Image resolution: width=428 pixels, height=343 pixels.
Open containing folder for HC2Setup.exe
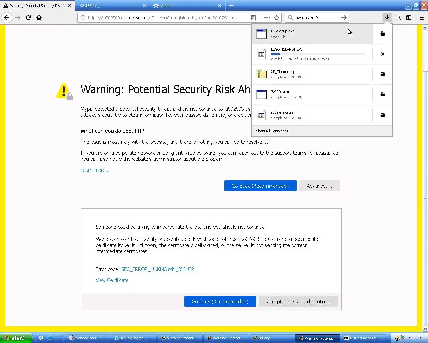pos(383,33)
